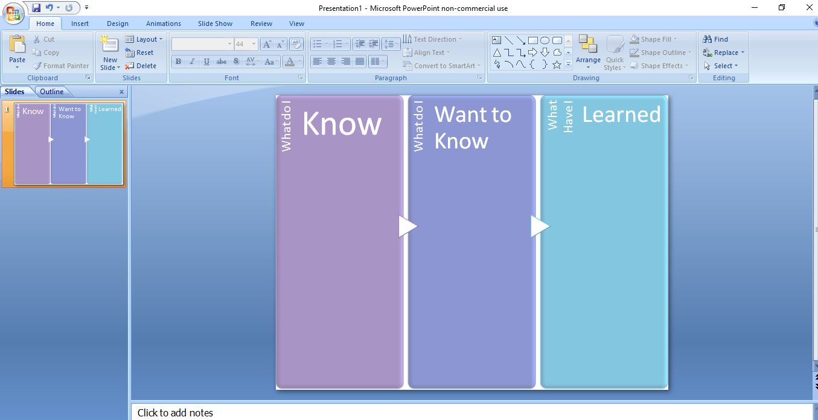Click the Increase Font Size icon
The height and width of the screenshot is (420, 818).
point(267,43)
